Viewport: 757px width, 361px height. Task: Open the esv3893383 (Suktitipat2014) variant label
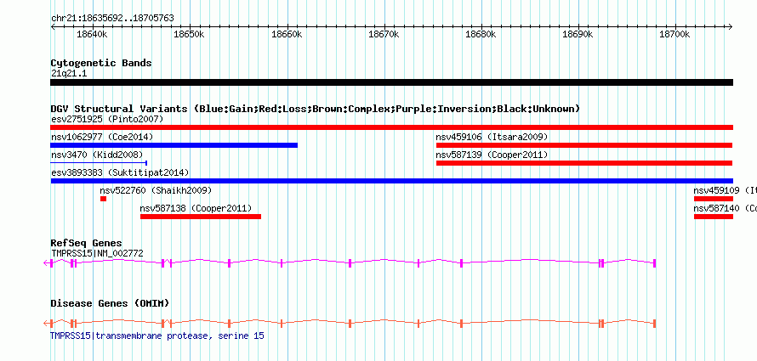point(120,172)
